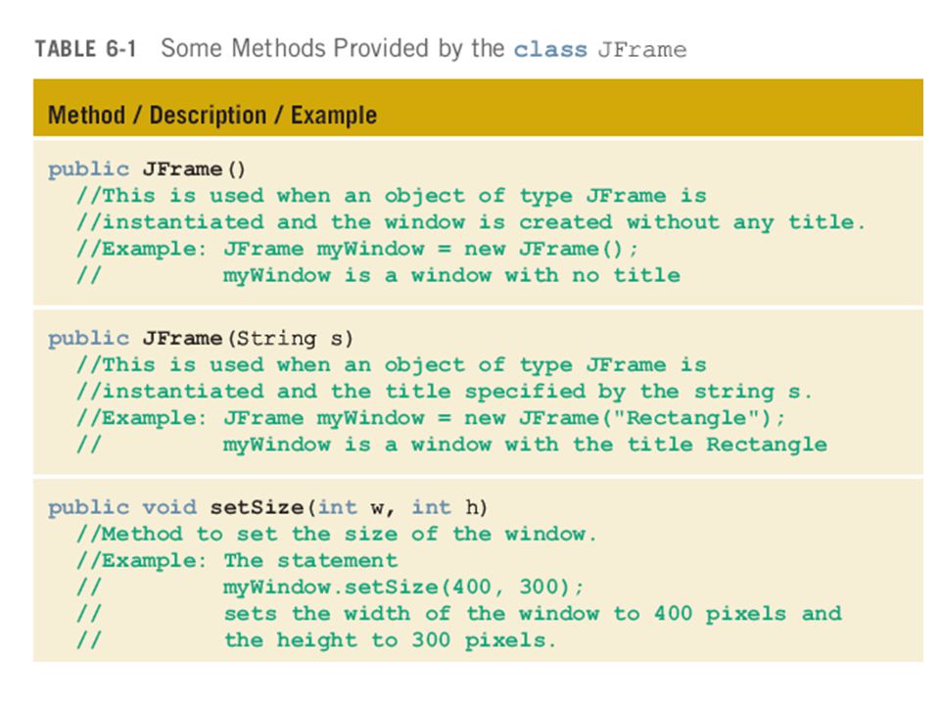Click the public JFrame(String s) signature

click(x=201, y=338)
